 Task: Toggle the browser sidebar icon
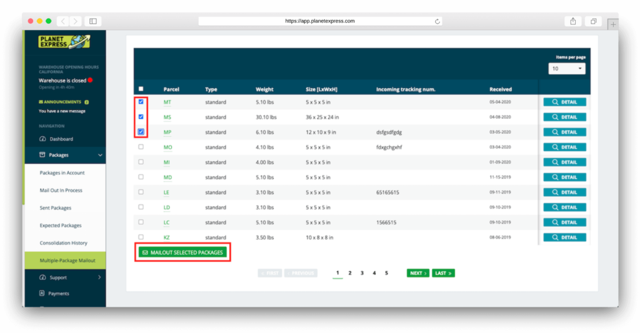(93, 21)
